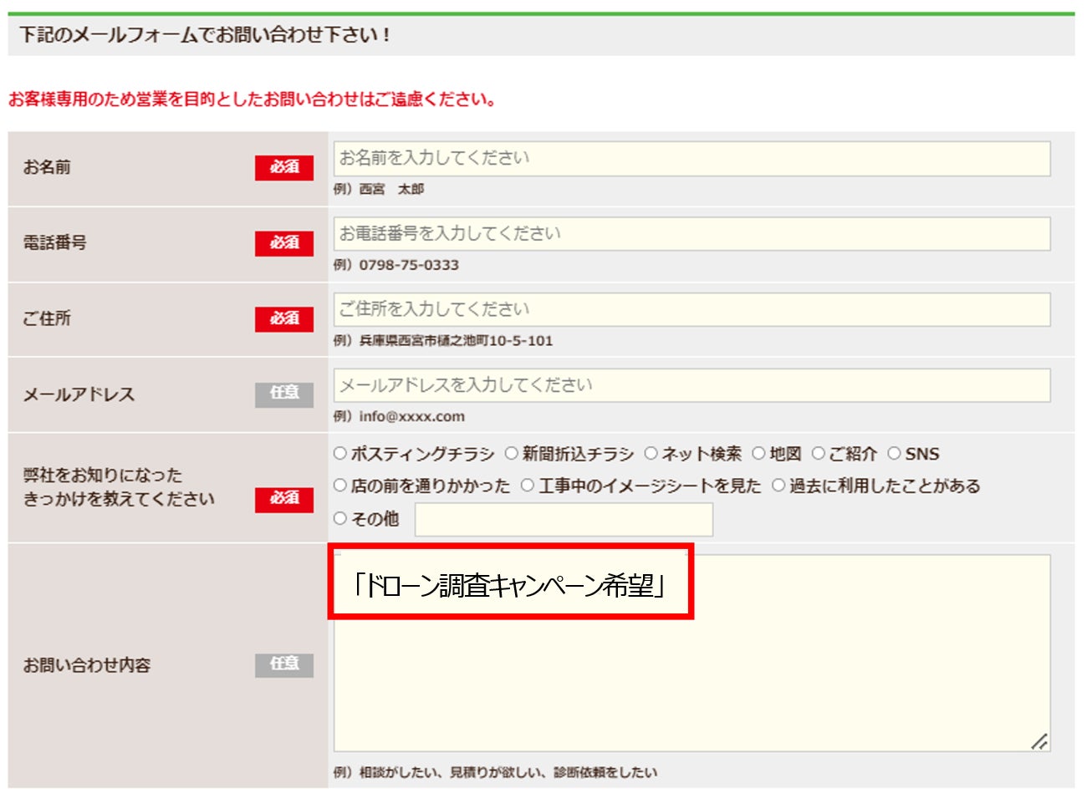The width and height of the screenshot is (1087, 804).
Task: Click the 任意 badge beside お問い合わせ内容
Action: point(284,665)
